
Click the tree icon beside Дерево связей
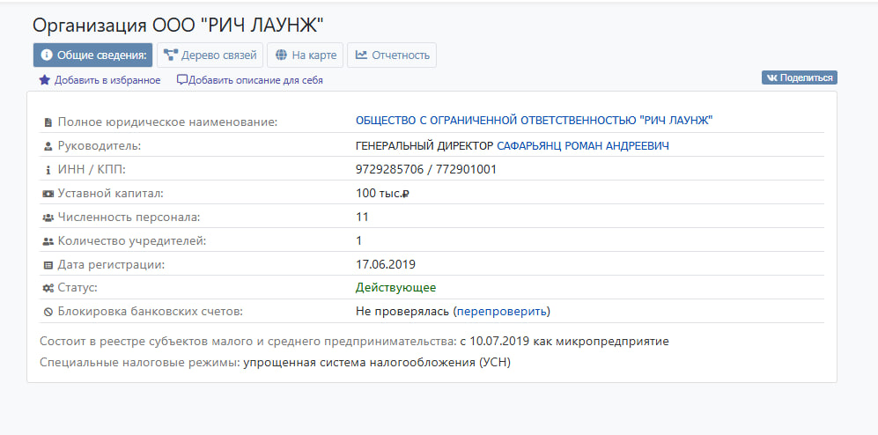171,55
